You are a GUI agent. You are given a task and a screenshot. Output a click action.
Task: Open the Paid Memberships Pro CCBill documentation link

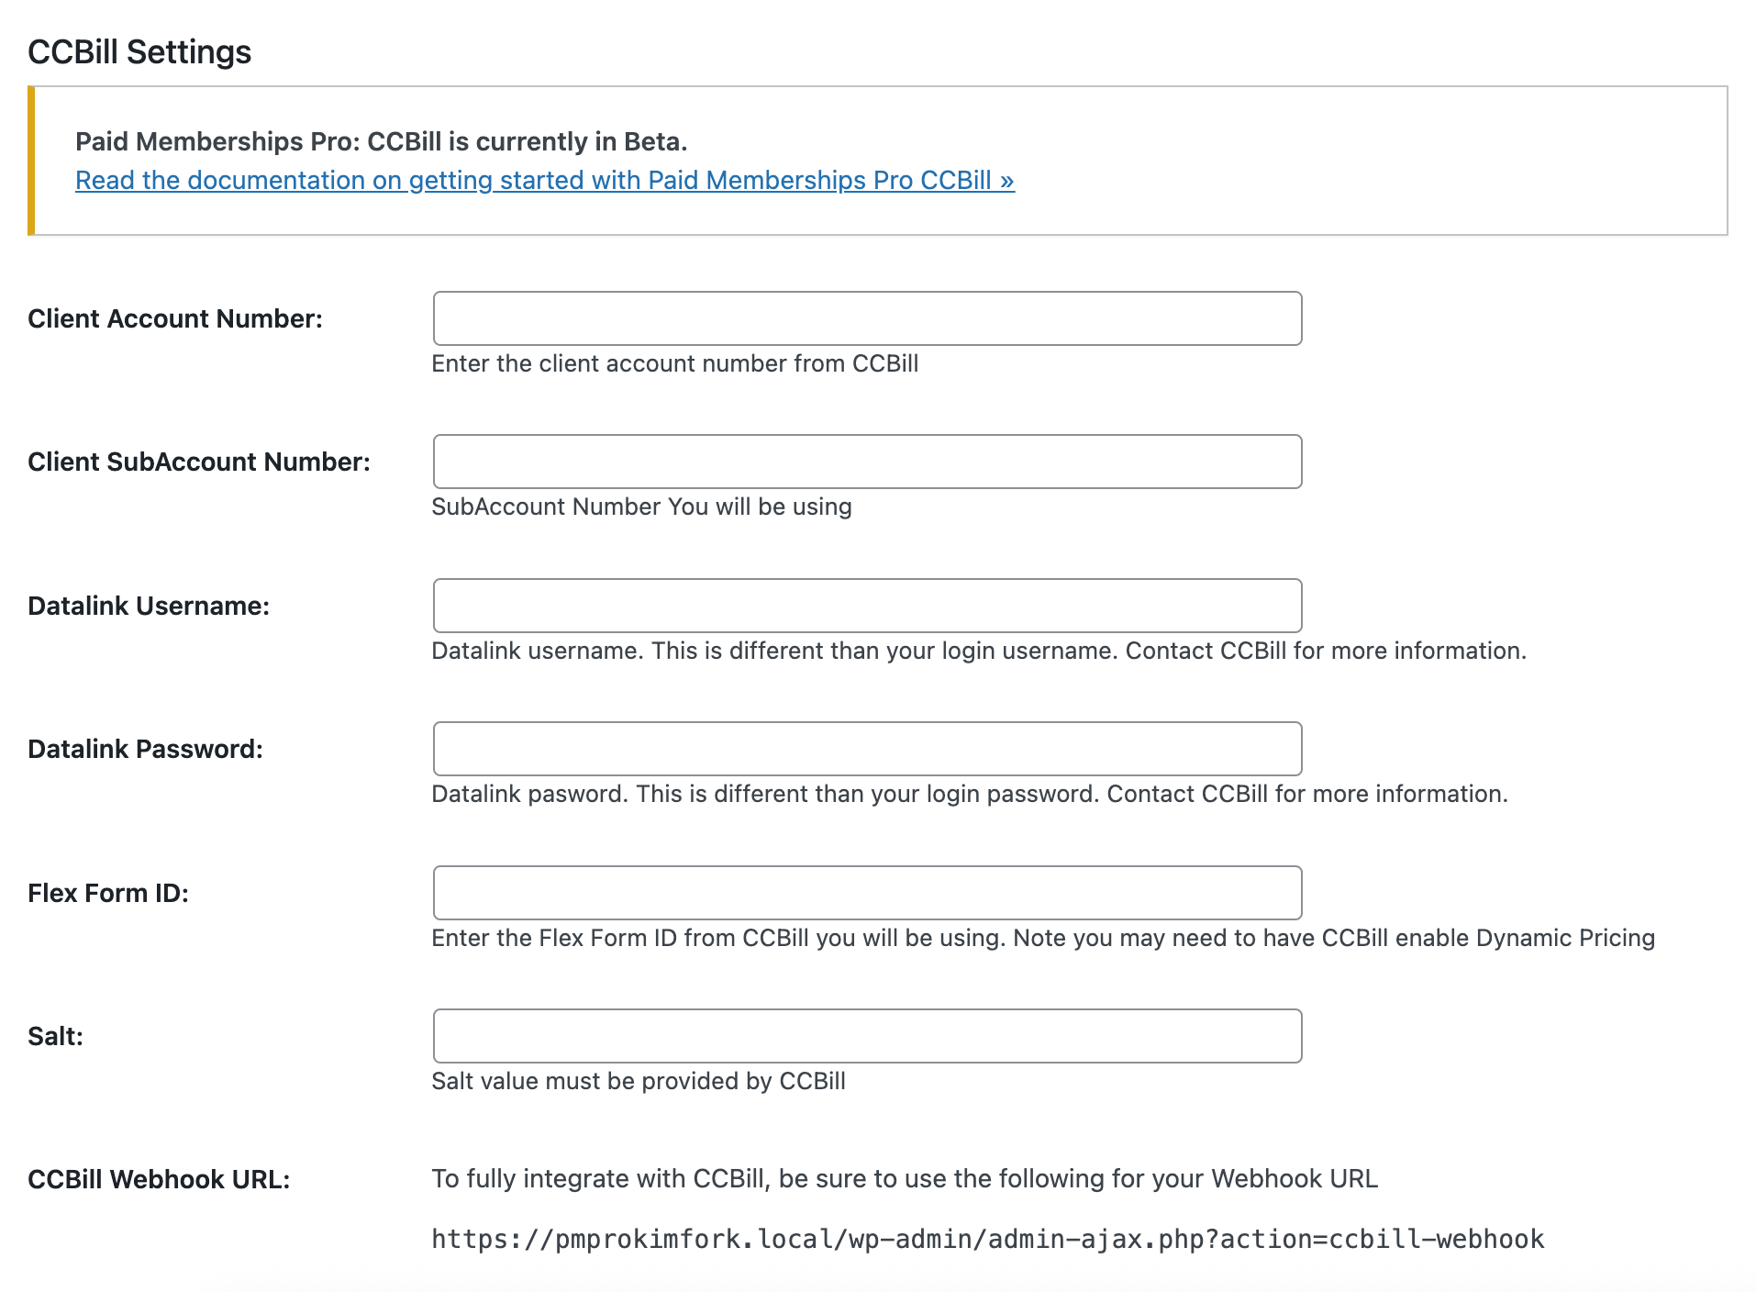click(x=544, y=180)
